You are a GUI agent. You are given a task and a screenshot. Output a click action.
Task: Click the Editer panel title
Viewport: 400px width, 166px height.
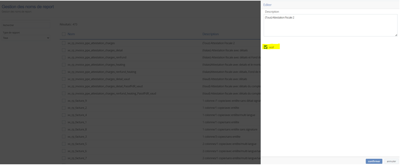[267, 5]
